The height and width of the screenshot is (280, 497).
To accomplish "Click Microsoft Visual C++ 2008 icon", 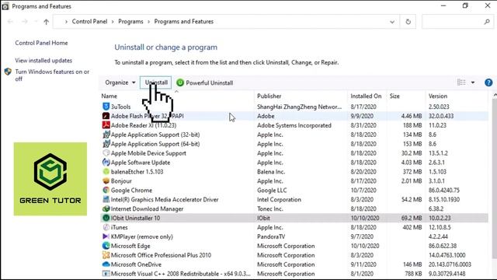I will [x=106, y=274].
